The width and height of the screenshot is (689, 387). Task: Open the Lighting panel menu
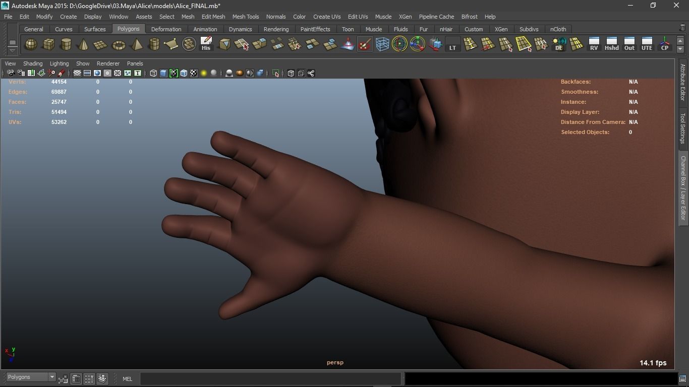click(59, 63)
